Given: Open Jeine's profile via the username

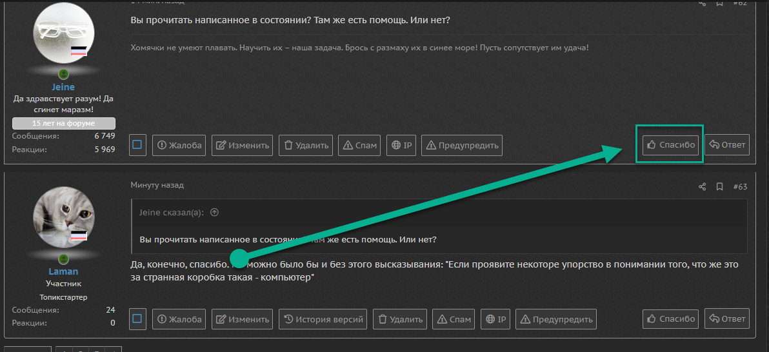Looking at the screenshot, I should (63, 87).
